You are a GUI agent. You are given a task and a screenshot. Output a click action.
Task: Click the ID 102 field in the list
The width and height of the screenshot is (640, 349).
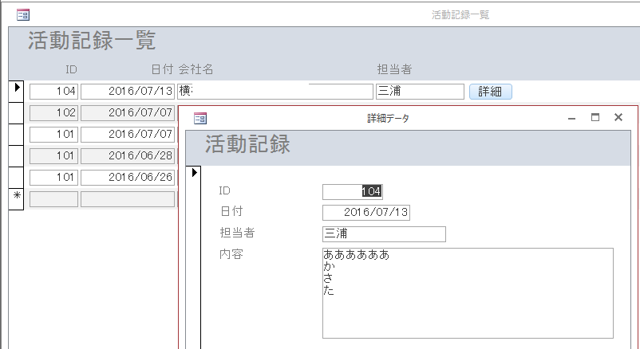(x=53, y=113)
